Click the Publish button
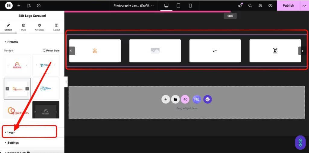The height and width of the screenshot is (153, 309). (288, 5)
